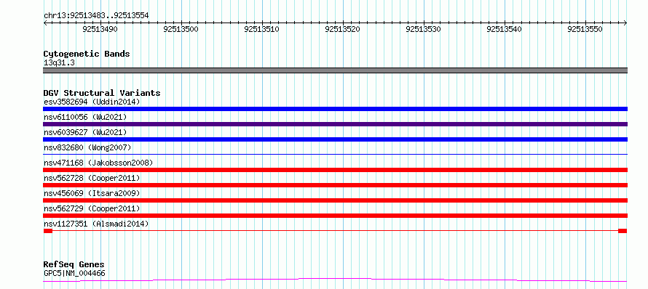Click ruler position 92513540
Image resolution: width=648 pixels, height=289 pixels.
pyautogui.click(x=505, y=29)
